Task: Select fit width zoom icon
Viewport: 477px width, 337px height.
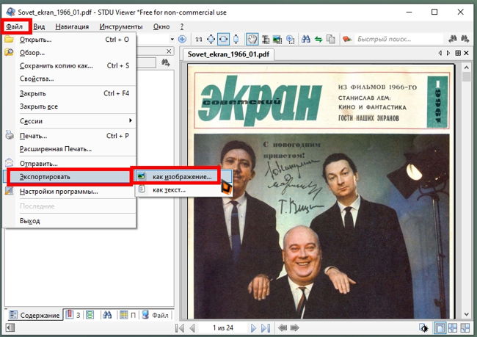Action: pos(223,39)
